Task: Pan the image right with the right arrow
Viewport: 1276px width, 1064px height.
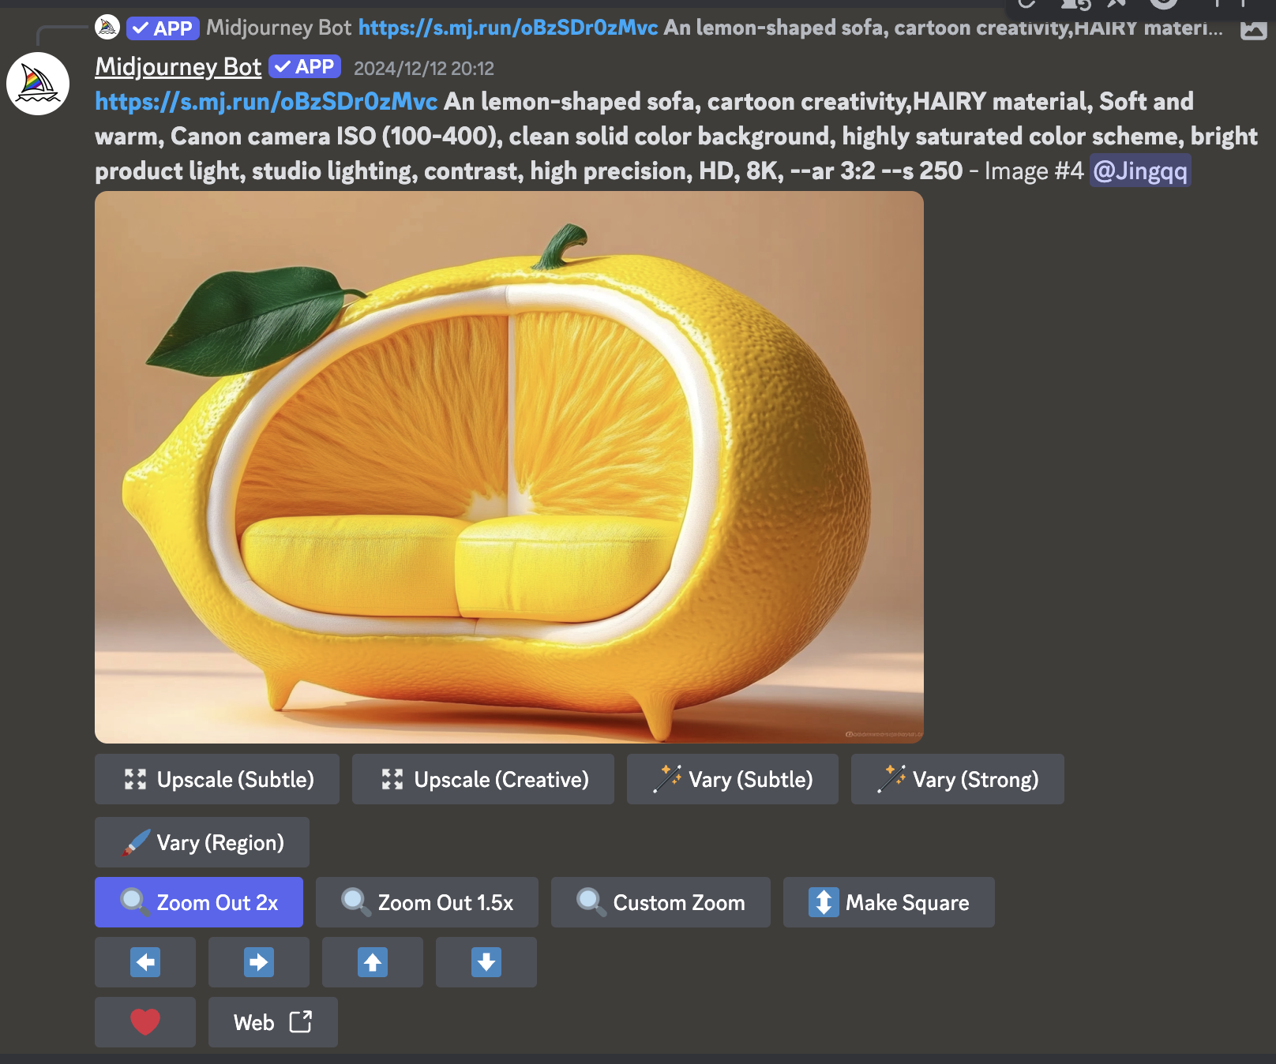Action: 259,962
